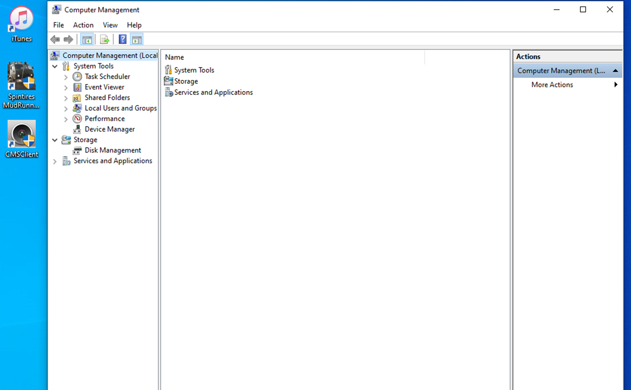Open the Action menu

(x=83, y=25)
